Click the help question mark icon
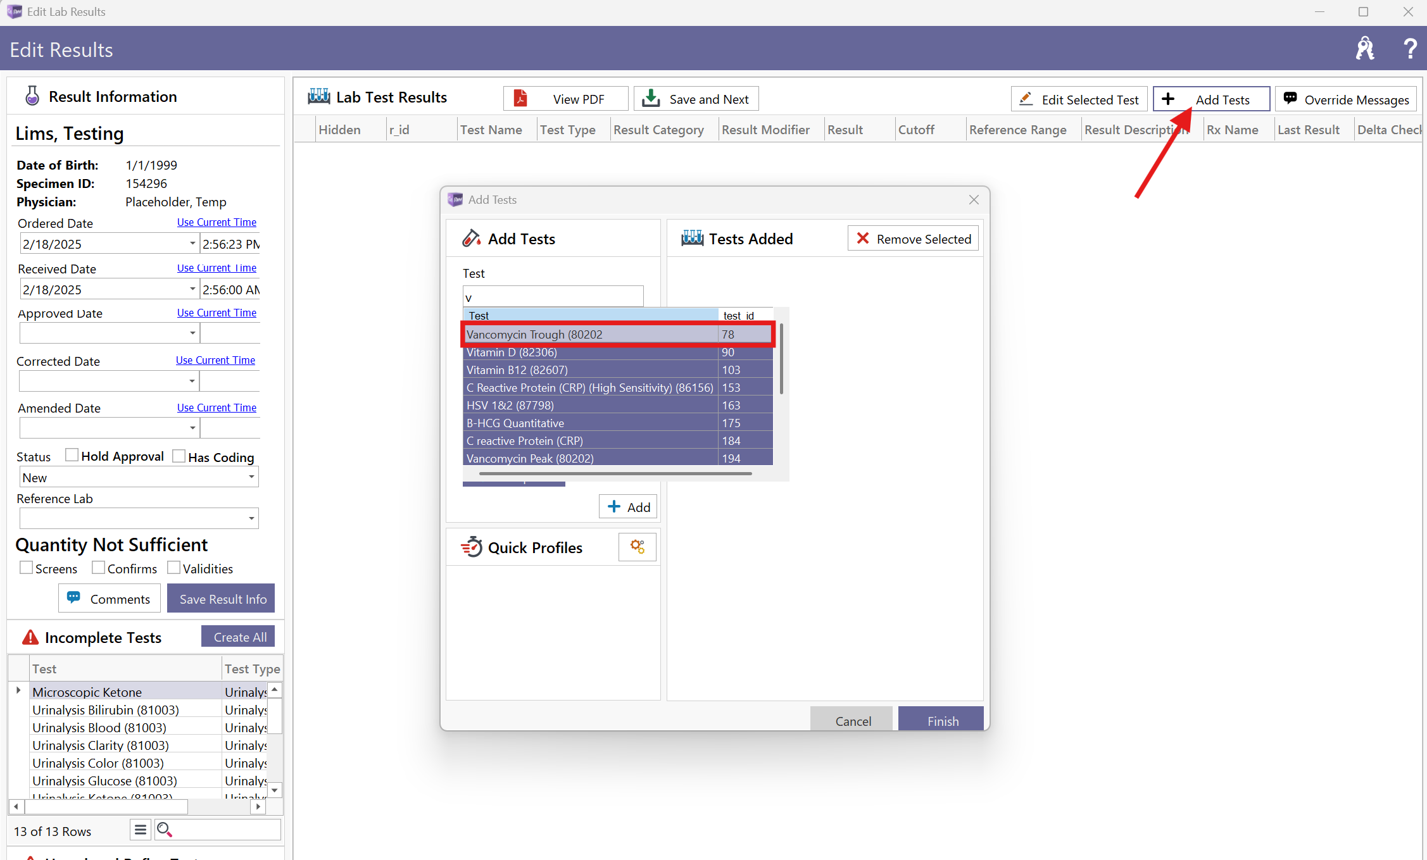The height and width of the screenshot is (860, 1427). point(1410,49)
